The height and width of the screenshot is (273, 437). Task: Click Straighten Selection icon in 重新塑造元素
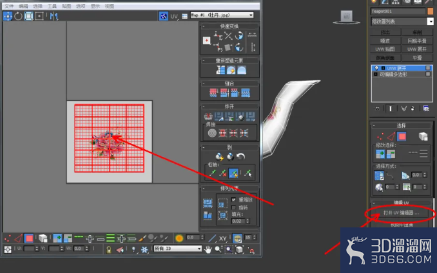(220, 70)
